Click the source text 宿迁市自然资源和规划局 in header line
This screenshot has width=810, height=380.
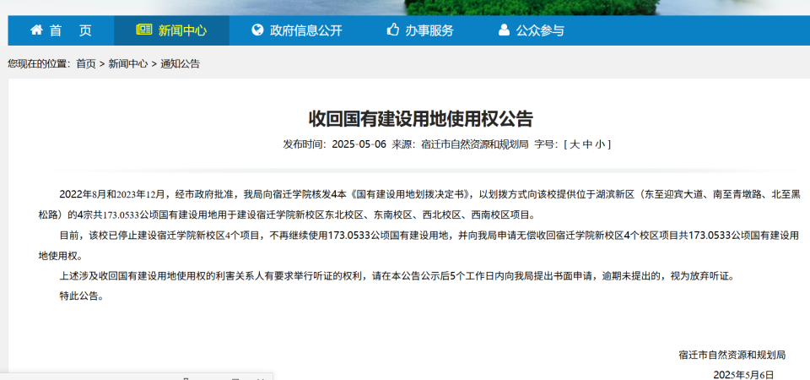tap(475, 144)
